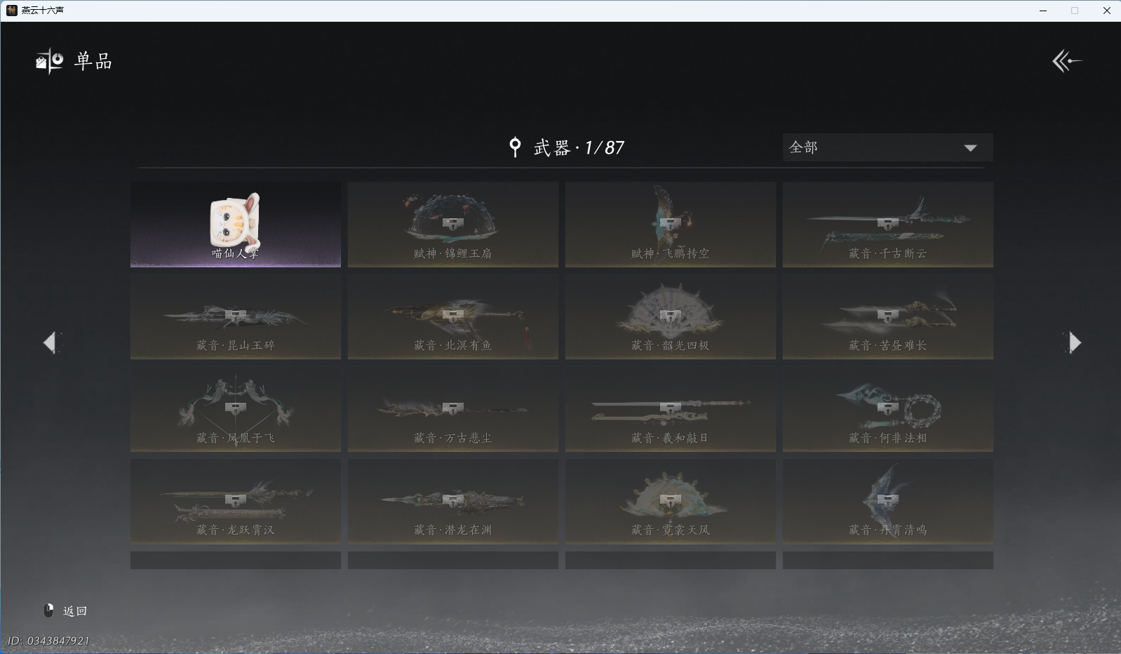Choose 藏音·潜龙在渊 spear skin
The width and height of the screenshot is (1121, 654).
point(453,501)
